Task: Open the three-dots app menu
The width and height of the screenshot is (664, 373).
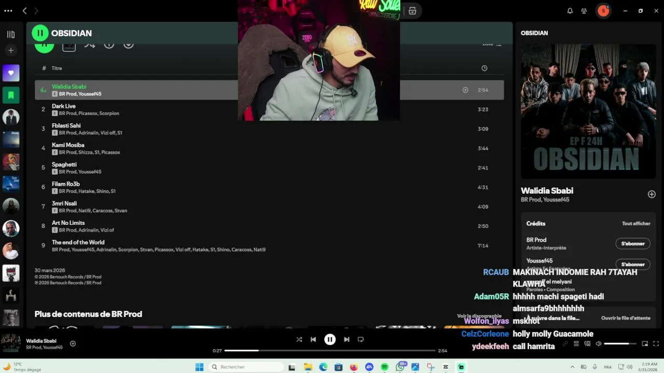Action: (8, 11)
